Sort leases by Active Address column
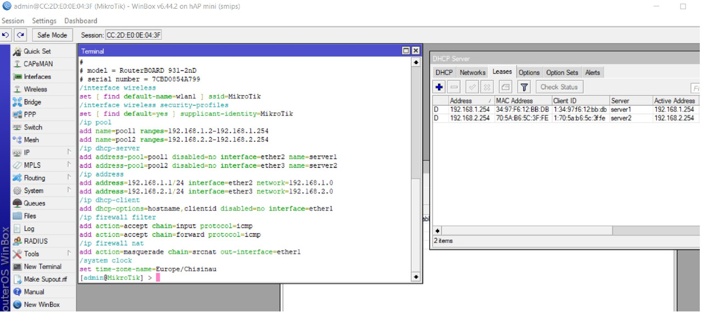 pos(676,101)
